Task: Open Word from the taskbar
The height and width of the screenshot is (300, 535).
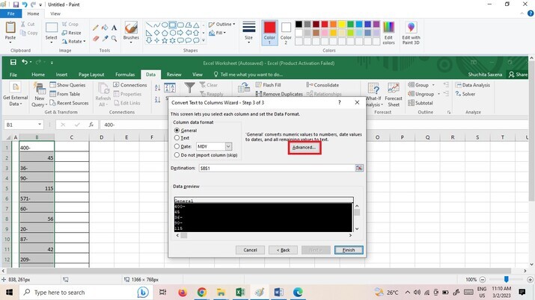Action: (x=278, y=293)
